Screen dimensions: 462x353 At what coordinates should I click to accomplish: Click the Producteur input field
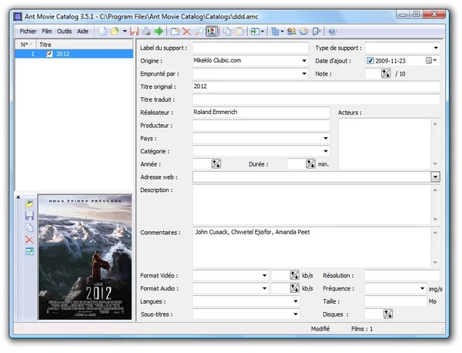coord(261,126)
